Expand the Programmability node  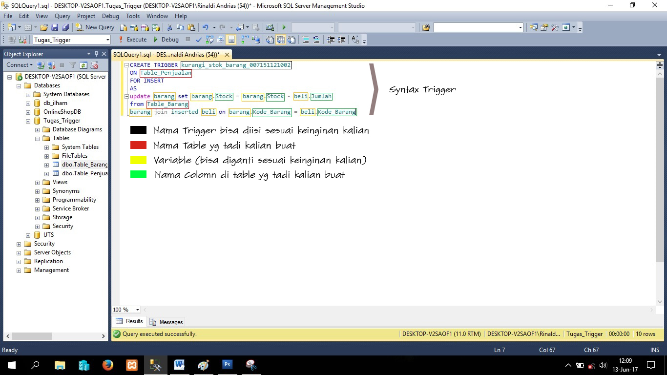tap(38, 200)
